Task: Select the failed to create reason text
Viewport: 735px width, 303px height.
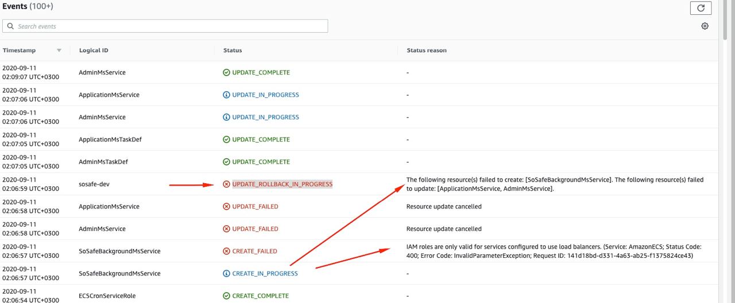Action: [x=555, y=184]
